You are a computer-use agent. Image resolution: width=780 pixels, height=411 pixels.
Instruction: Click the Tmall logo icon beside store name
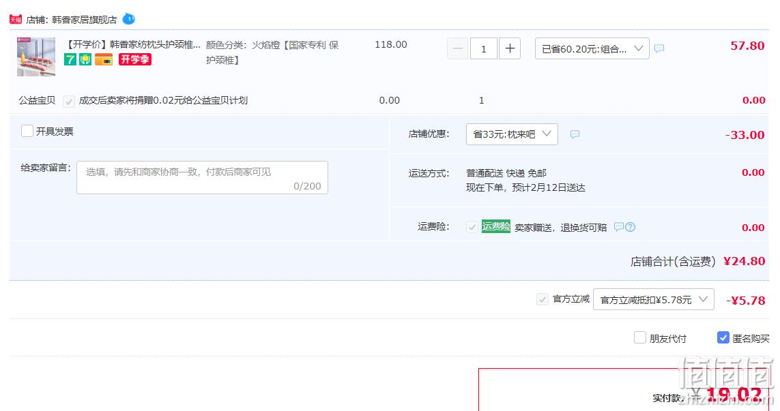click(x=16, y=19)
